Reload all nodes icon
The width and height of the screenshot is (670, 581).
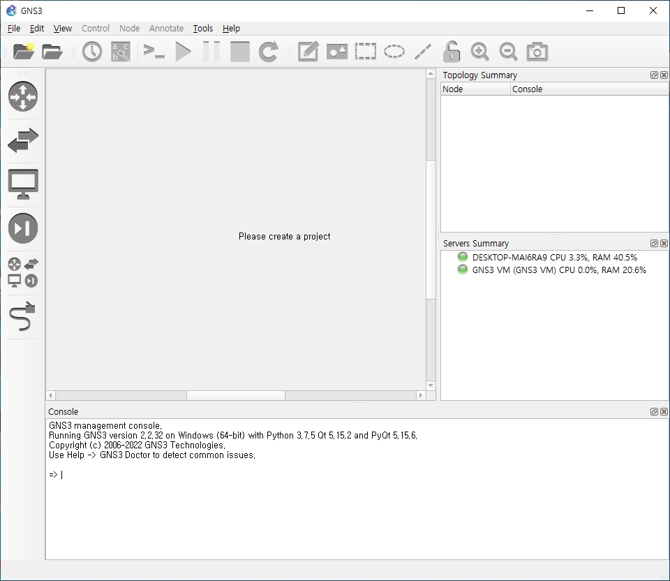point(268,52)
